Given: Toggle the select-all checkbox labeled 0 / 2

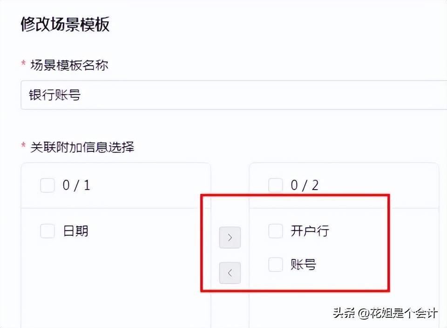Looking at the screenshot, I should [x=275, y=185].
